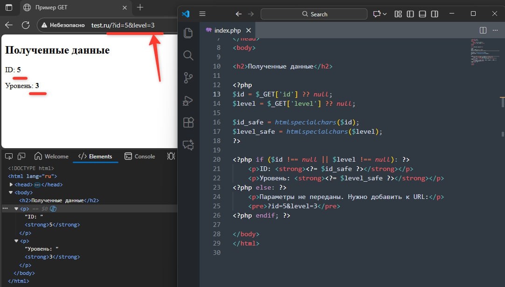Split the editor to the right
The image size is (505, 287).
click(483, 30)
